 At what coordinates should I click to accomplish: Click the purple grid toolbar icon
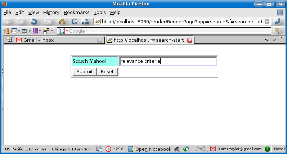(x=35, y=31)
